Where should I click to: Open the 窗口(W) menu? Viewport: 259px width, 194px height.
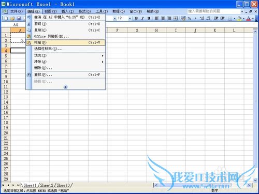point(136,11)
